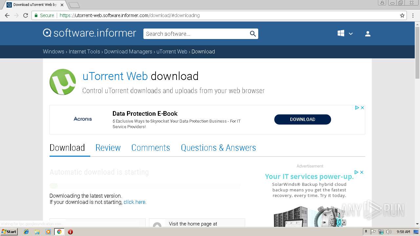Switch to the Download tab
Image resolution: width=420 pixels, height=236 pixels.
click(x=67, y=148)
